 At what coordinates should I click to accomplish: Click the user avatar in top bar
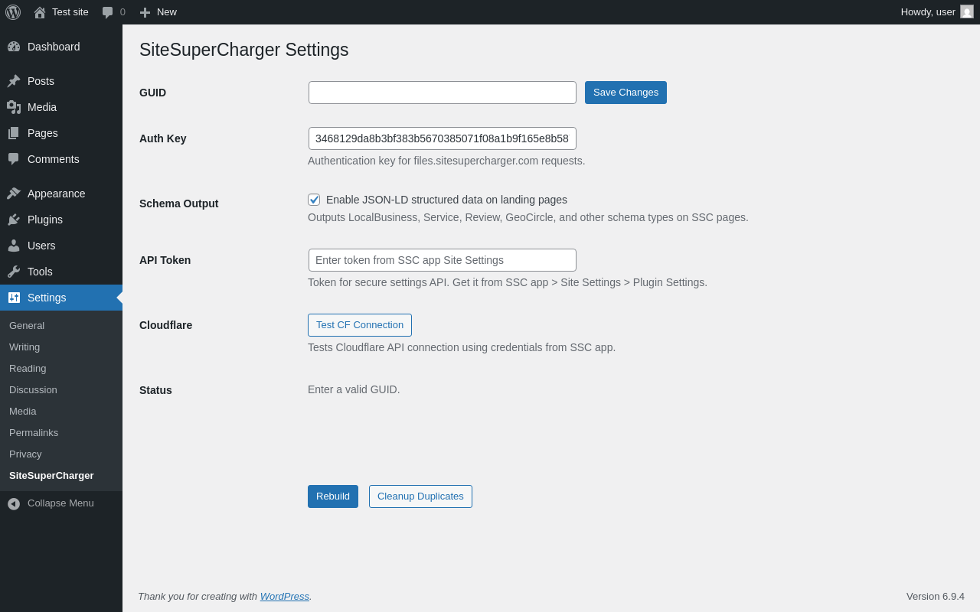tap(967, 12)
